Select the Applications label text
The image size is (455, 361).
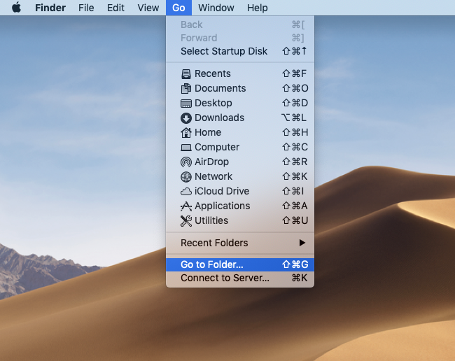coord(223,206)
